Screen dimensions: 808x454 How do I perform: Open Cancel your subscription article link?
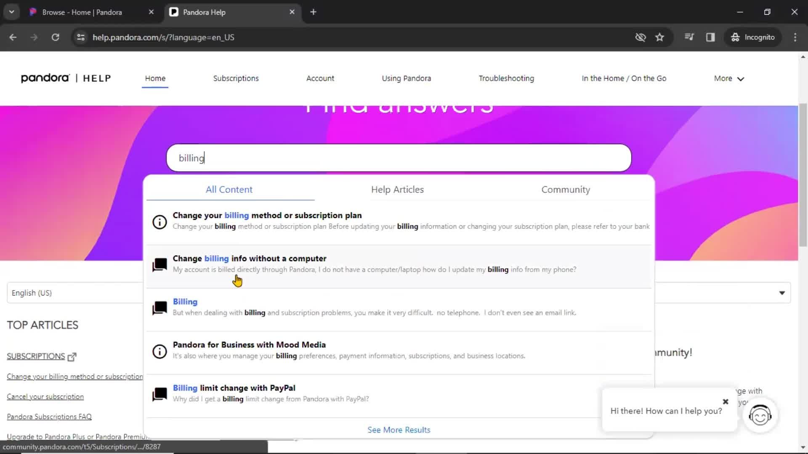(x=45, y=397)
